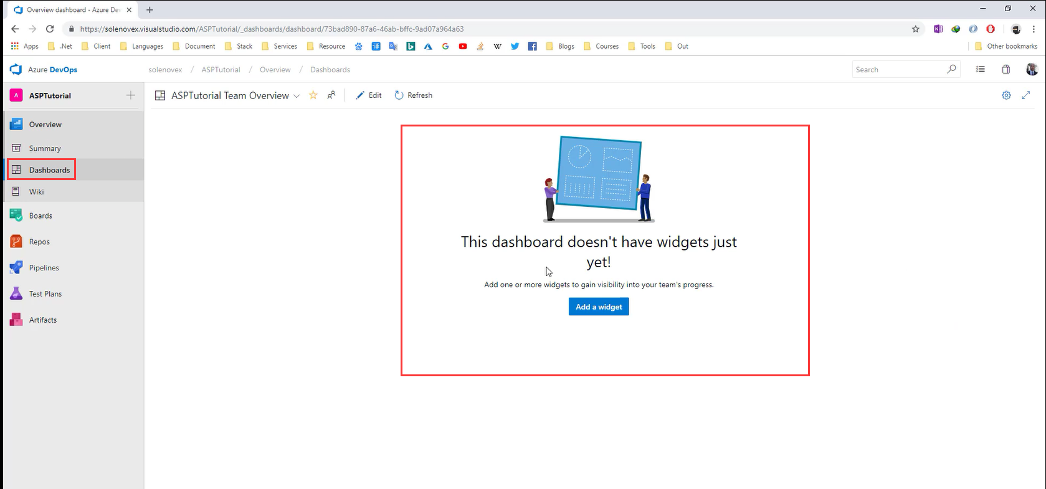Image resolution: width=1046 pixels, height=489 pixels.
Task: Select Summary in the Overview menu
Action: [x=45, y=148]
